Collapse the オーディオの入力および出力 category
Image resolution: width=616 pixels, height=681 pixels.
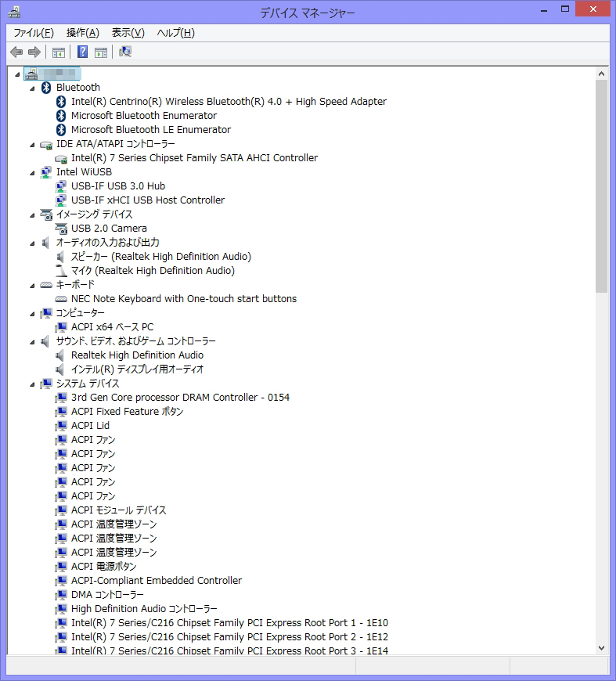32,243
